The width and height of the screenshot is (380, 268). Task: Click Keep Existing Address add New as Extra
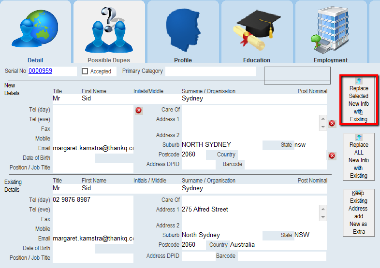point(359,213)
